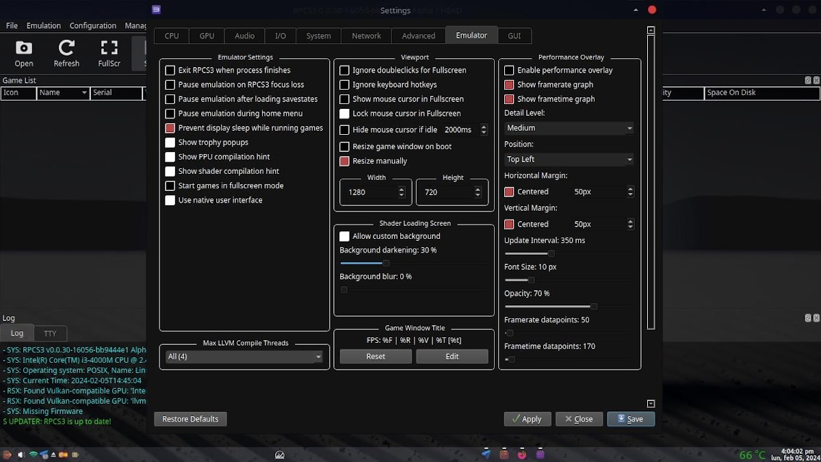Toggle Lock mouse cursor in Fullscreen
Image resolution: width=821 pixels, height=462 pixels.
click(344, 114)
